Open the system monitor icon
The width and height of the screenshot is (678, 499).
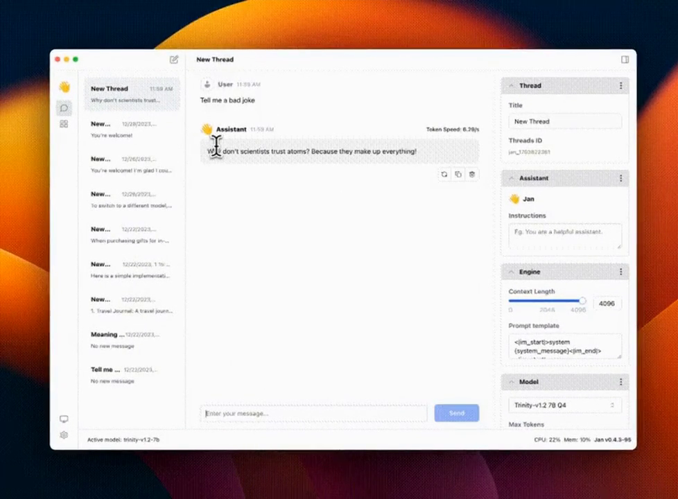tap(64, 419)
